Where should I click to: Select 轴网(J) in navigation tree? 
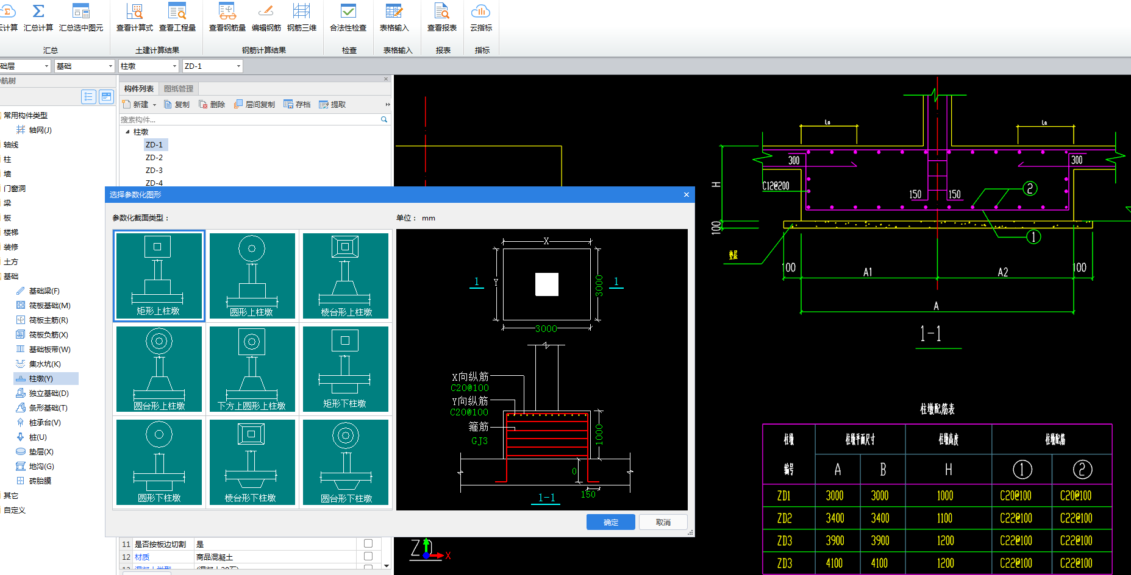pyautogui.click(x=34, y=130)
